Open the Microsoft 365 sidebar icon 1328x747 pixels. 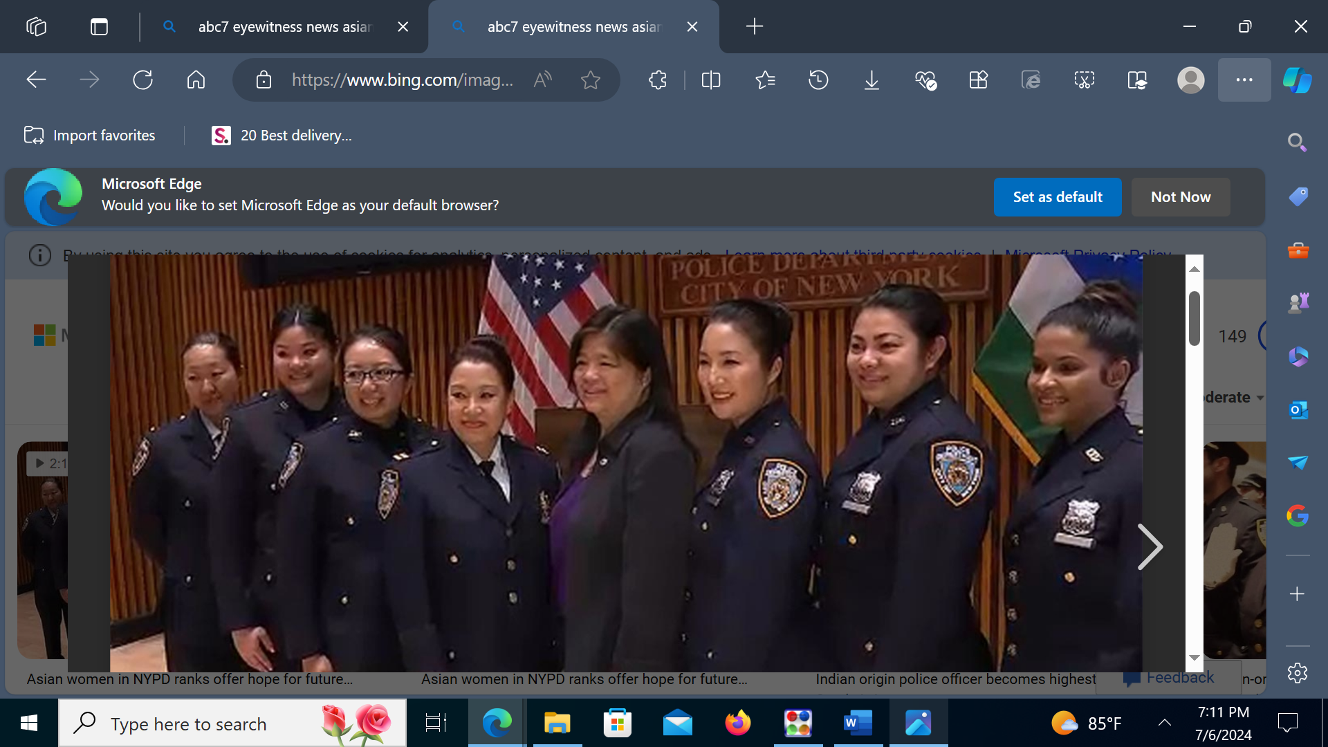coord(1298,356)
